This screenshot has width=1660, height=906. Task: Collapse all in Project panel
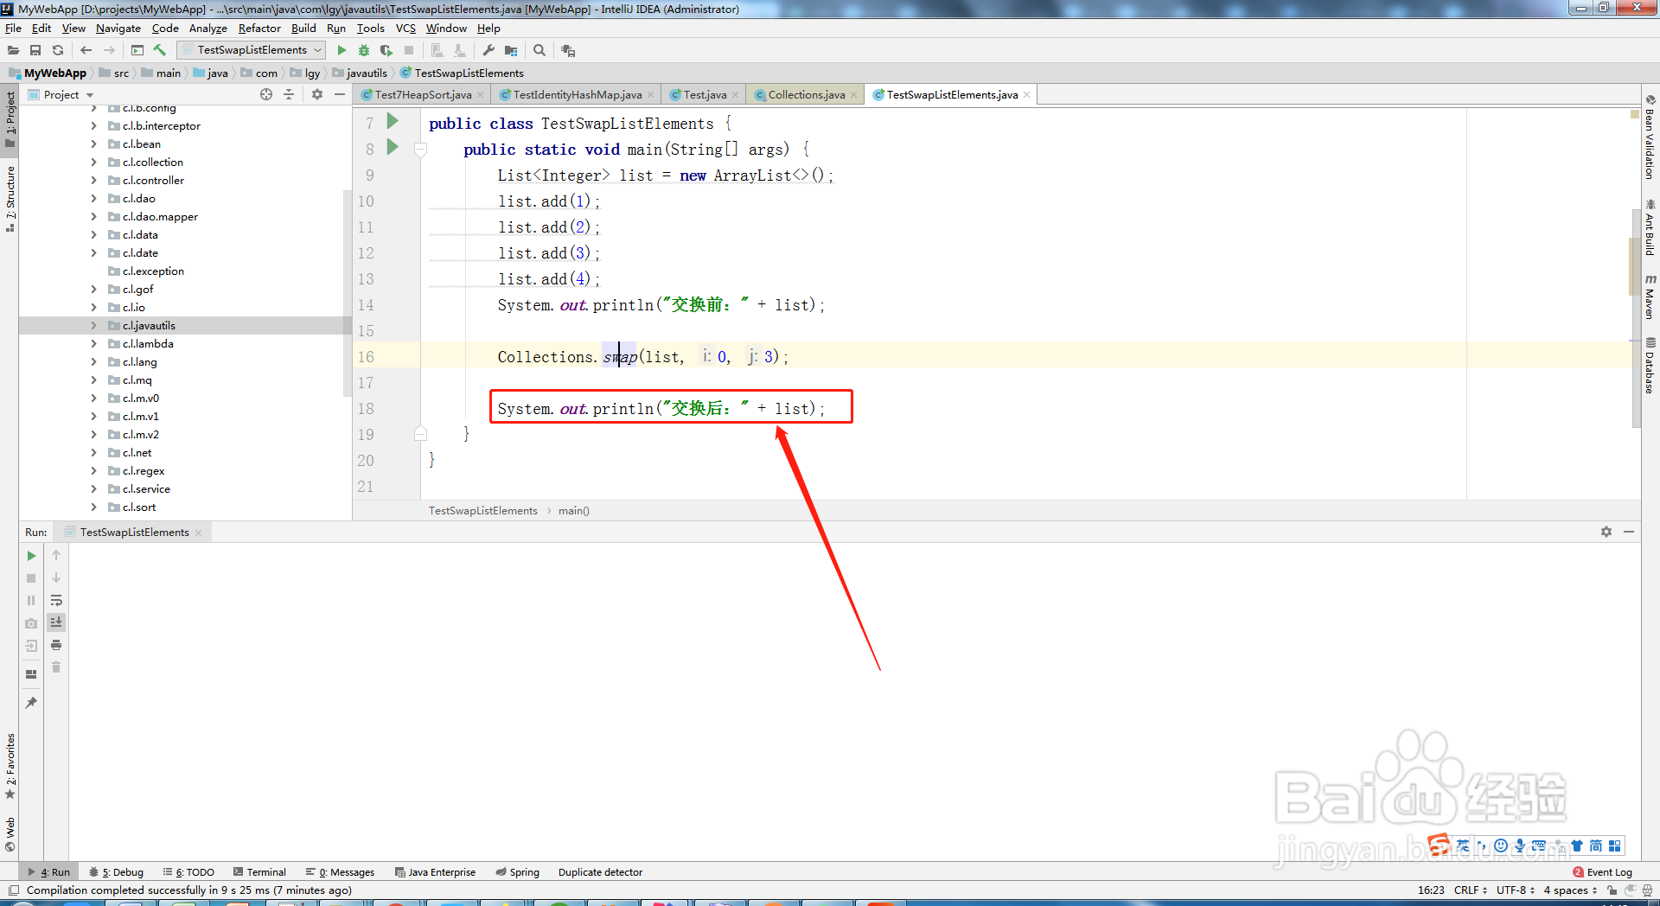[289, 94]
